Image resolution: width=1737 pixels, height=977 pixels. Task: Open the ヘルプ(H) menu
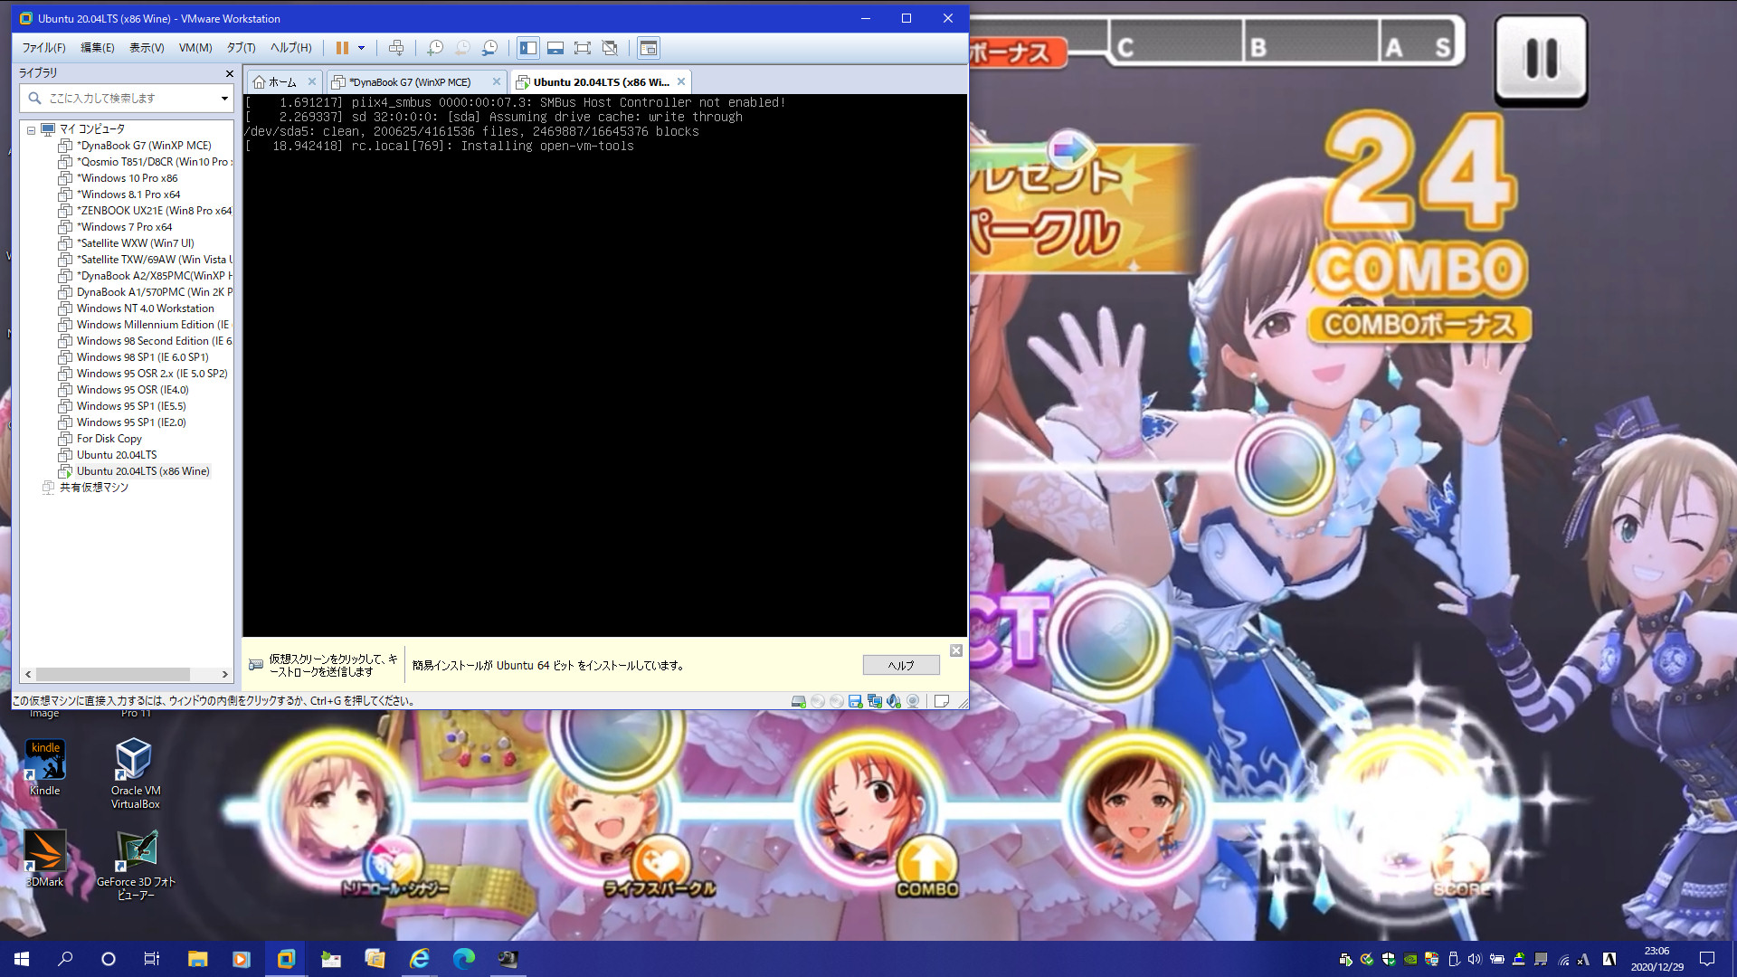pos(290,48)
